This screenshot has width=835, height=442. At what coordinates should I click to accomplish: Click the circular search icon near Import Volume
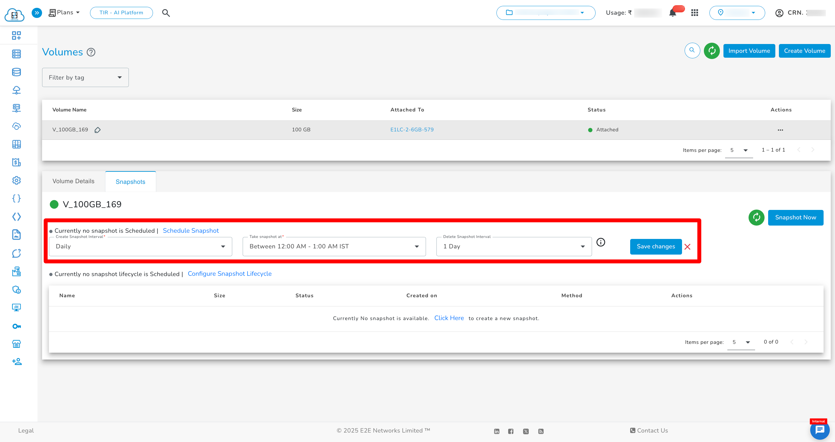pos(692,51)
